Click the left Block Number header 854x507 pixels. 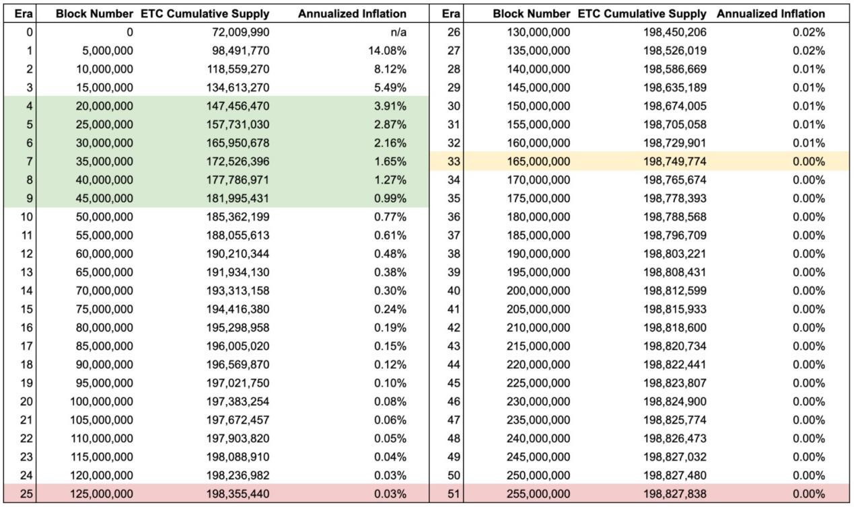click(94, 13)
